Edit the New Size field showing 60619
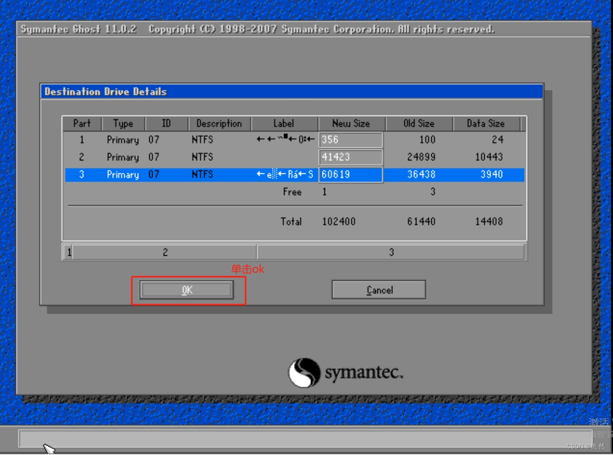The height and width of the screenshot is (455, 613). pyautogui.click(x=351, y=174)
